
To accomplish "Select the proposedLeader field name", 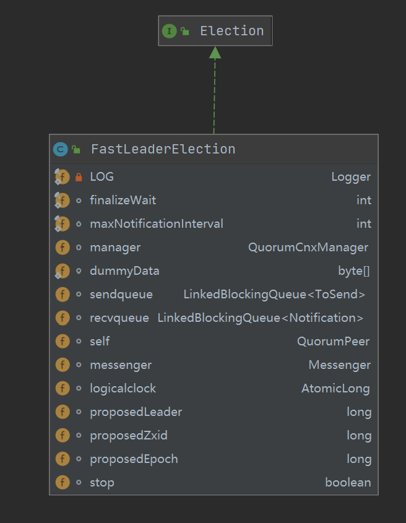I will click(x=136, y=412).
